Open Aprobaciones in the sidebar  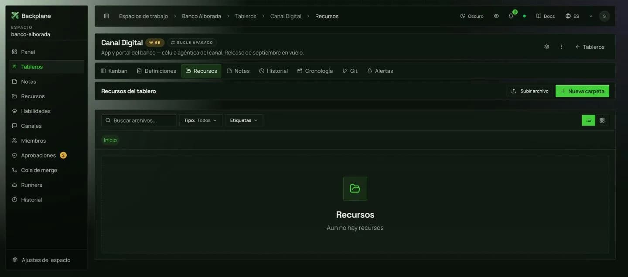tap(46, 155)
